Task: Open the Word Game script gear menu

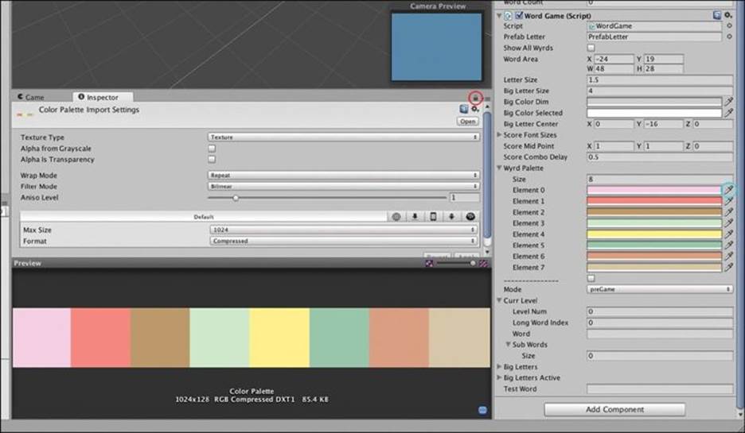Action: tap(728, 16)
